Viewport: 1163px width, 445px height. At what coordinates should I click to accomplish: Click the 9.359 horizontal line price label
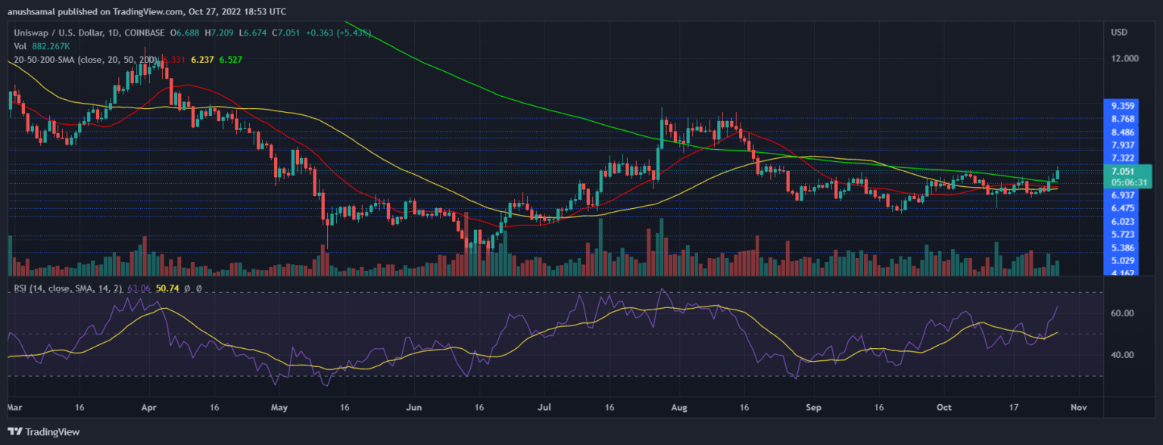(x=1123, y=106)
